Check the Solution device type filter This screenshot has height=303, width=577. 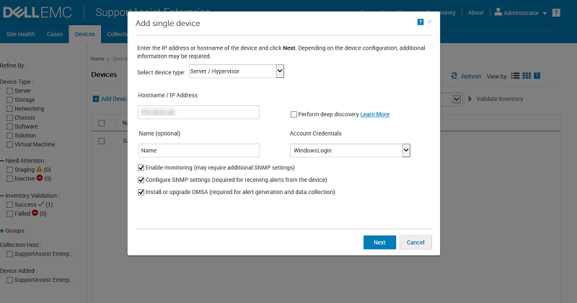point(9,136)
